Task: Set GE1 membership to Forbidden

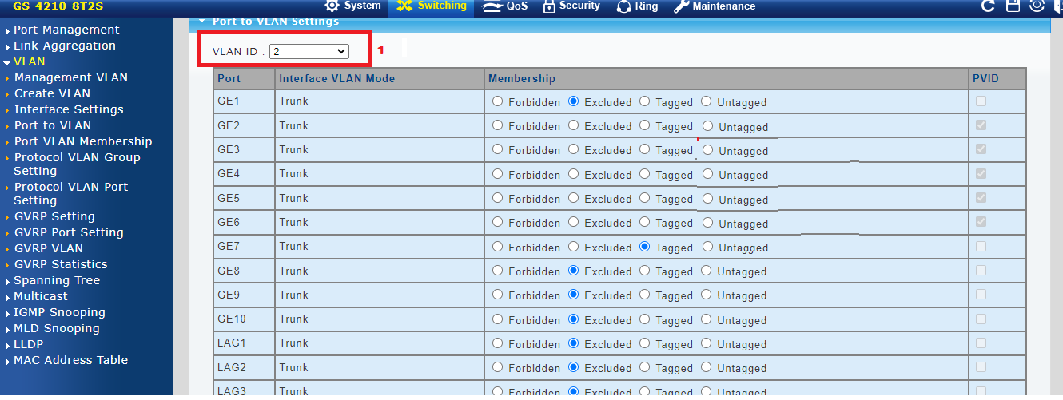Action: tap(498, 101)
